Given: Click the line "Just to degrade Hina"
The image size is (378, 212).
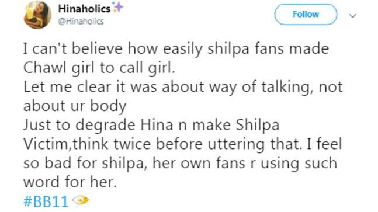Looking at the screenshot, I should [151, 125].
